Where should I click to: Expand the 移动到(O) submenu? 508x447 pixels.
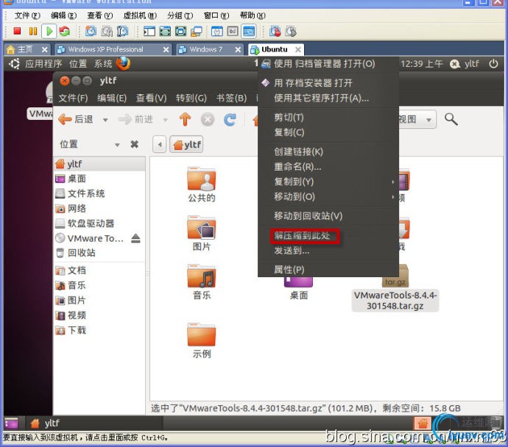tap(328, 196)
